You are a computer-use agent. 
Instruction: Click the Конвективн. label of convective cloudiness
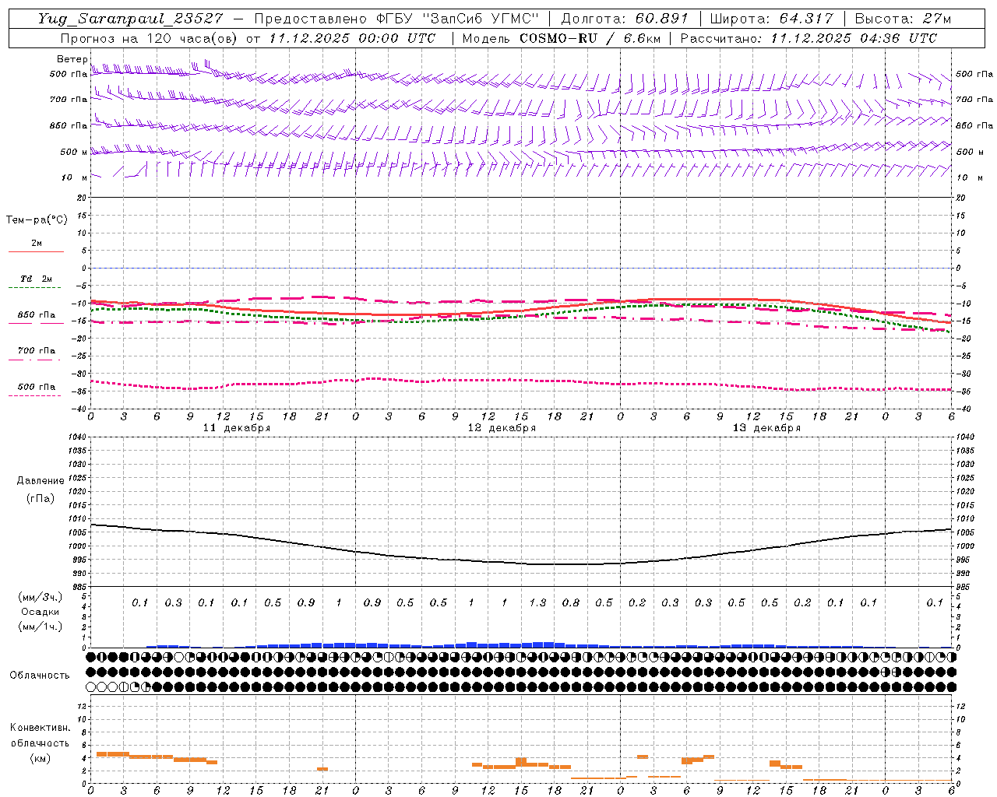40,728
